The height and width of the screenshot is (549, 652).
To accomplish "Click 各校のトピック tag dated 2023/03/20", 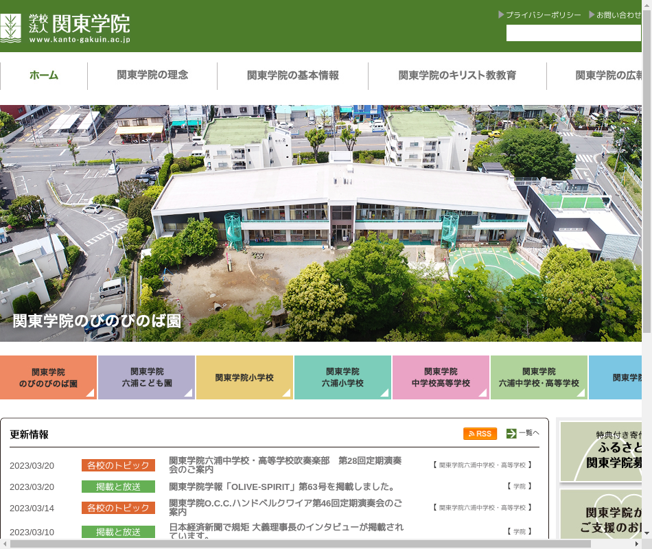I will tap(118, 465).
